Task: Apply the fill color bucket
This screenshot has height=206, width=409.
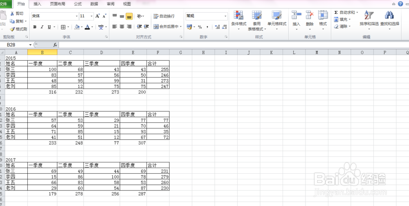Action: (x=77, y=27)
